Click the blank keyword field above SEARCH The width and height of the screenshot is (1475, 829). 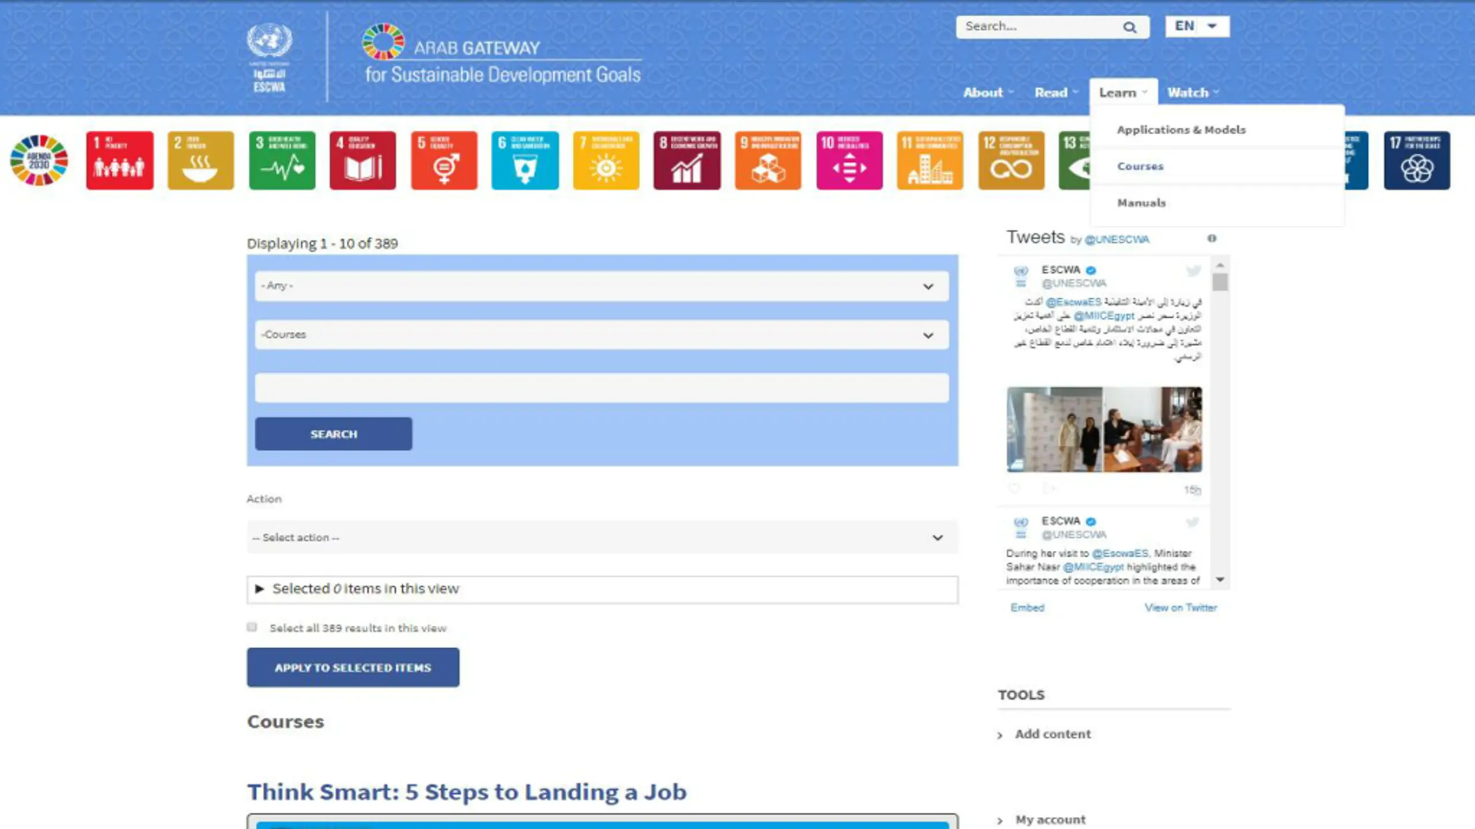point(602,387)
